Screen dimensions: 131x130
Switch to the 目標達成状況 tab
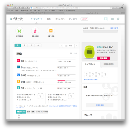coord(109,64)
